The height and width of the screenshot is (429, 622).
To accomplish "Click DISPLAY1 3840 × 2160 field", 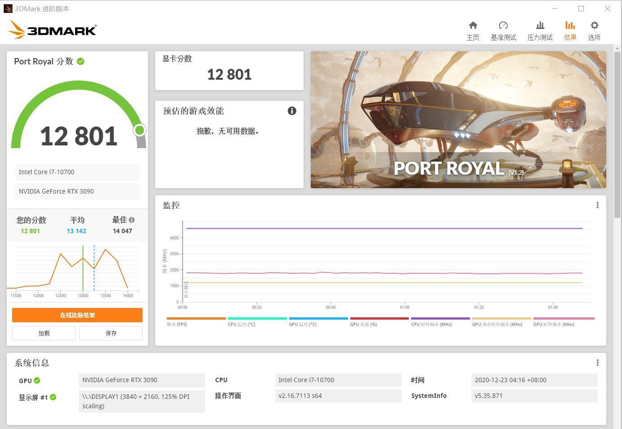I will point(142,401).
